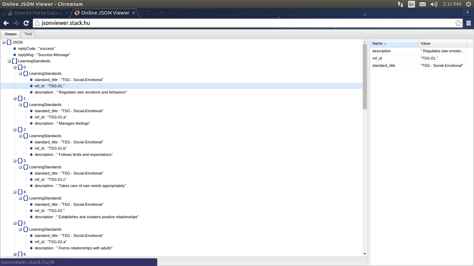Click "TSG - Social-Emotional" value cell in grid

(442, 65)
